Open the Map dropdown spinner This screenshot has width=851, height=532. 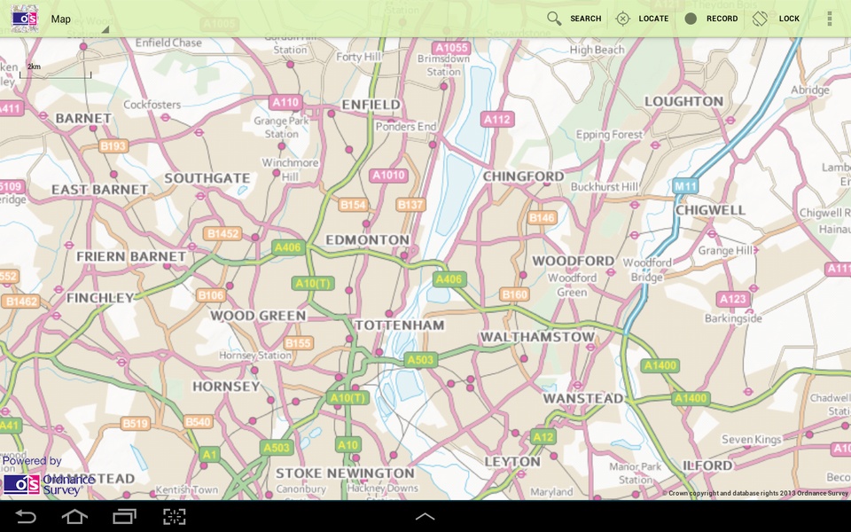click(x=79, y=19)
